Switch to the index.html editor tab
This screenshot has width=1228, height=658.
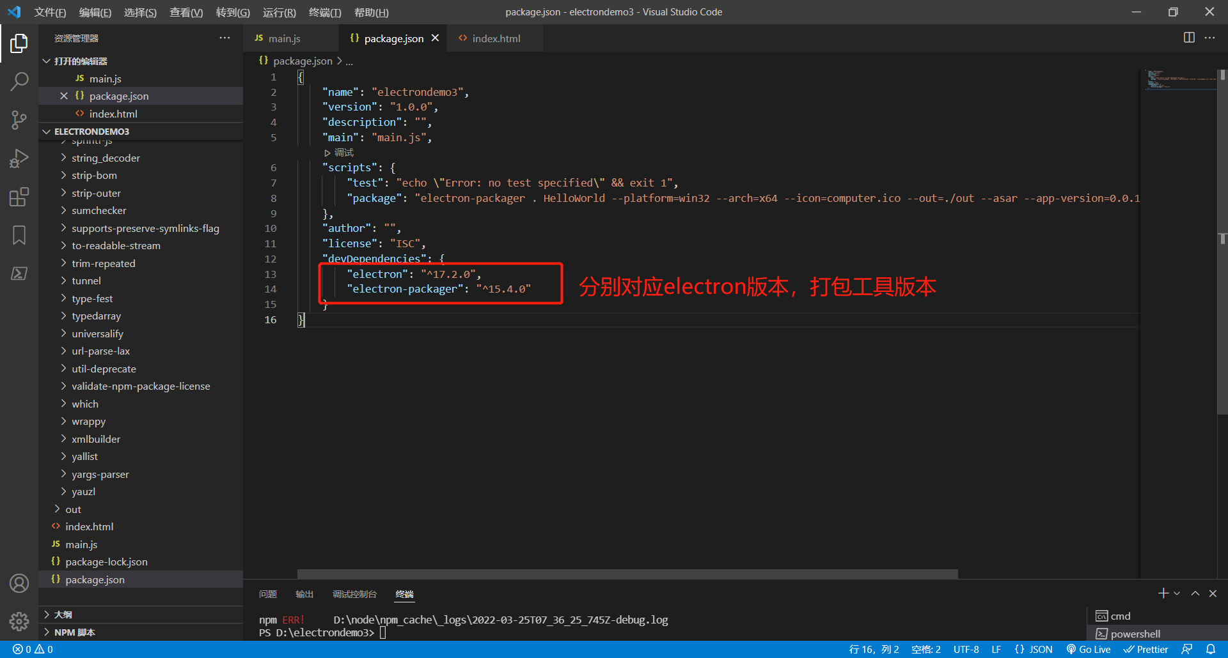495,38
